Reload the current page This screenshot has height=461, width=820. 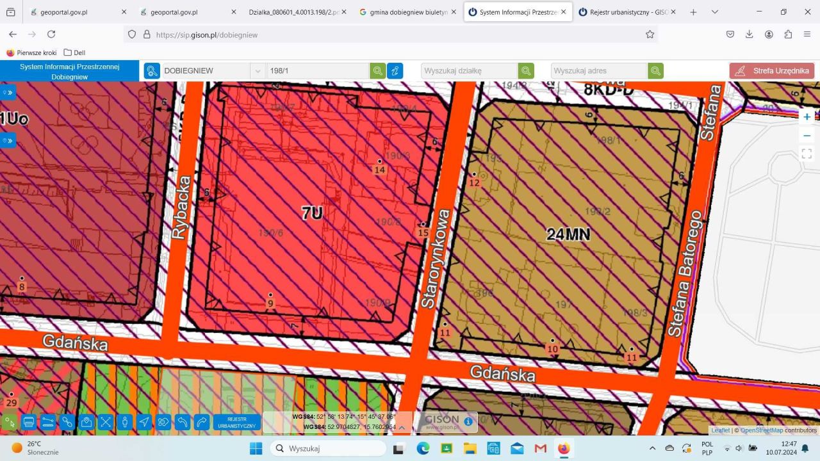click(51, 35)
